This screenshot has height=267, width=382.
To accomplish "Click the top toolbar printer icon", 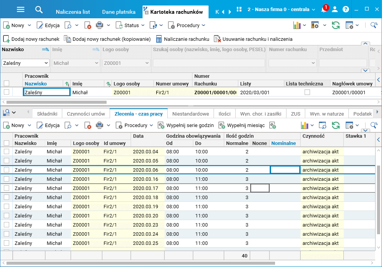I will click(99, 26).
